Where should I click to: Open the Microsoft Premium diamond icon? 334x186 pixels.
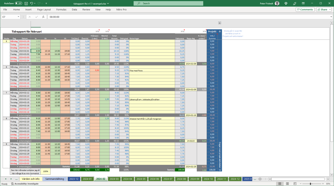286,3
